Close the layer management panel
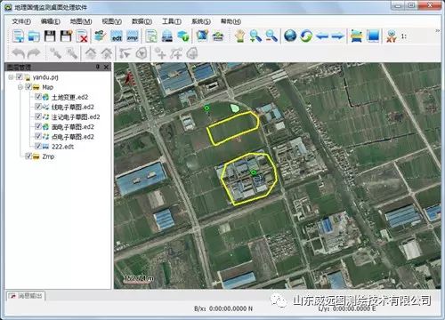The height and width of the screenshot is (320, 445). [x=106, y=68]
